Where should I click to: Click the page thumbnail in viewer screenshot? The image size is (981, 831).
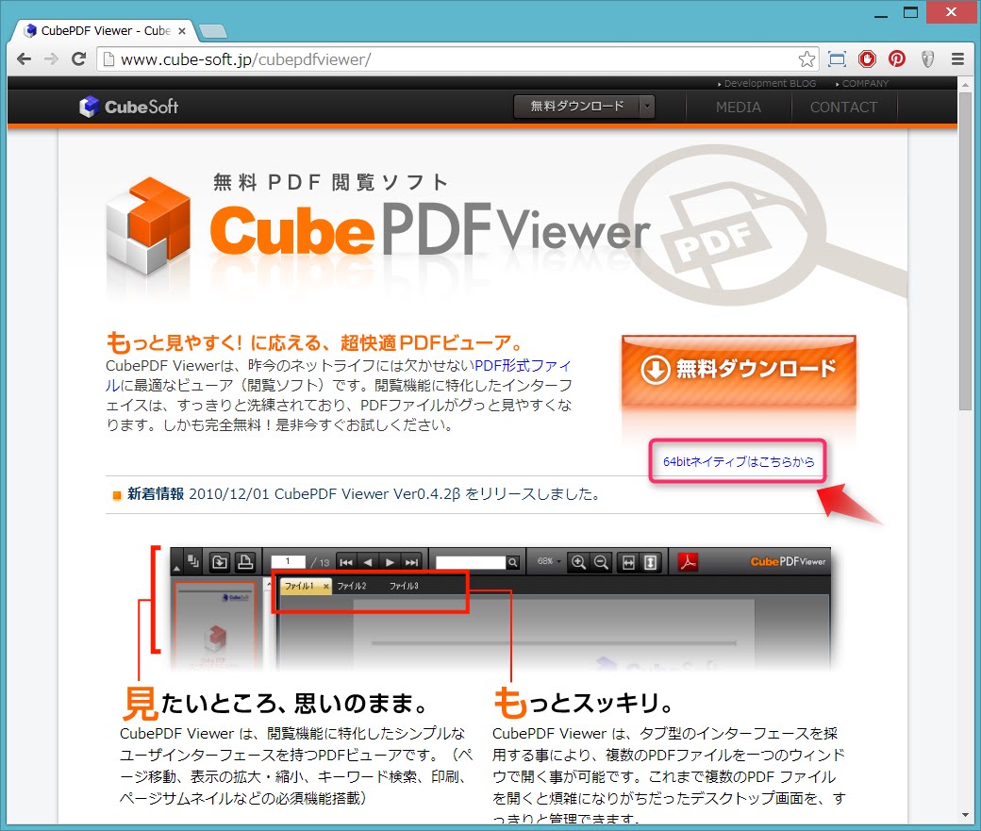pyautogui.click(x=215, y=627)
